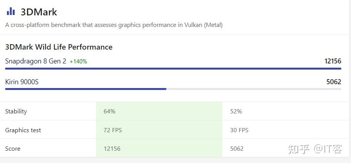Select the Stability row label

16,111
